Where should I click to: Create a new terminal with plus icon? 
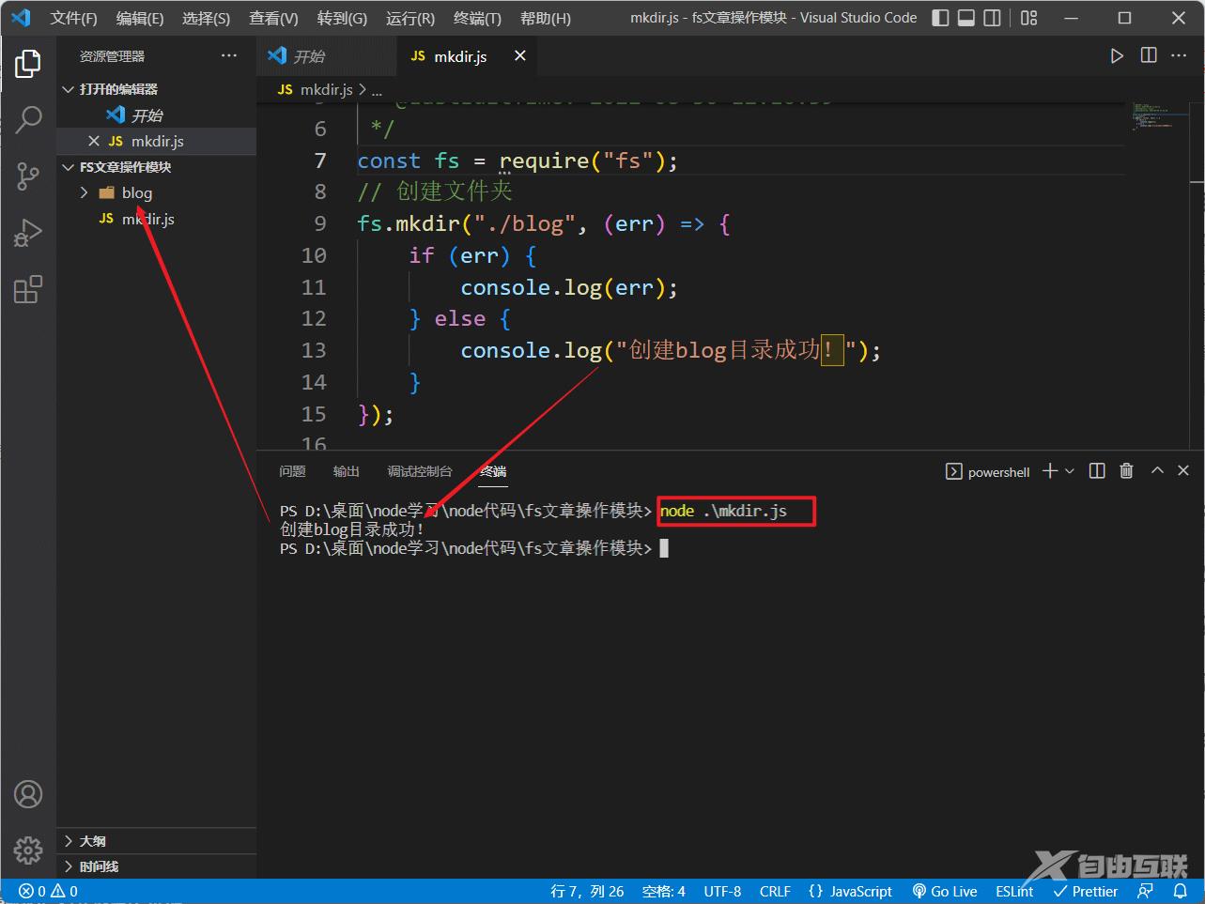(x=1050, y=471)
